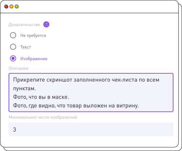Focus the Описание text area
The image size is (182, 151).
[91, 92]
